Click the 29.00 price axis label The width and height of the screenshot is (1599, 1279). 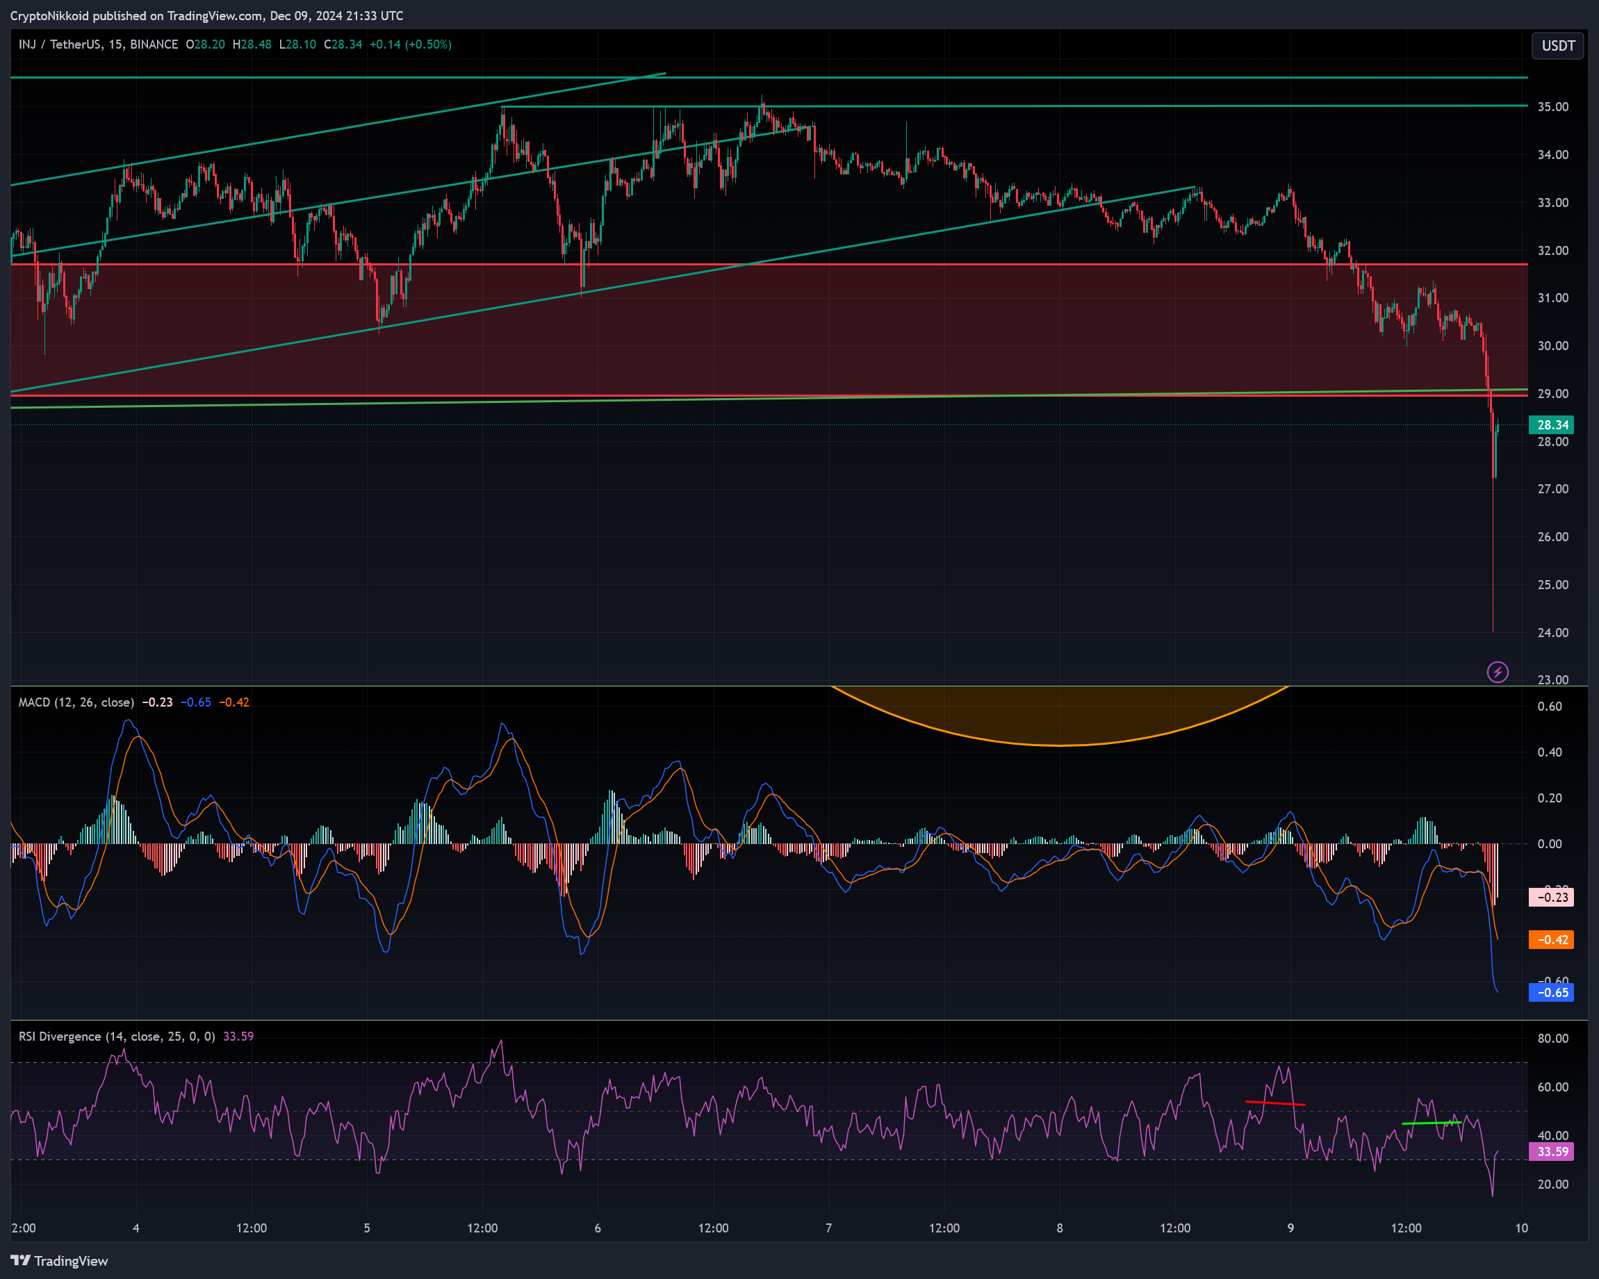[1553, 394]
